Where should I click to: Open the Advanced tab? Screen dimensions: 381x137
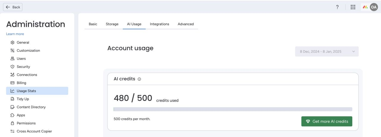[186, 24]
